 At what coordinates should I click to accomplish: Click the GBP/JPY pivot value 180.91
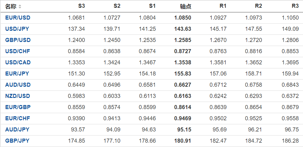pyautogui.click(x=183, y=141)
